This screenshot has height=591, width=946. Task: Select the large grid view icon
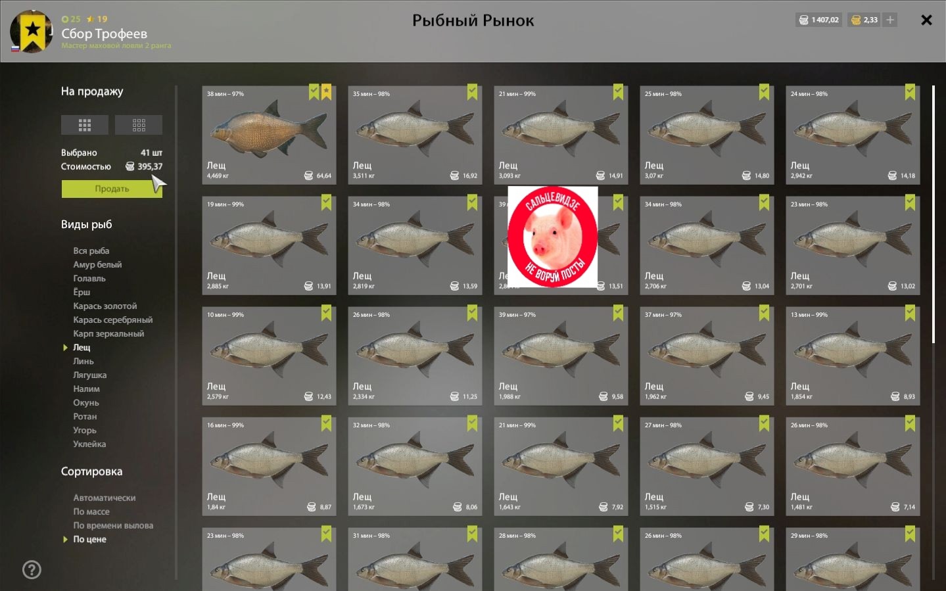[x=84, y=125]
